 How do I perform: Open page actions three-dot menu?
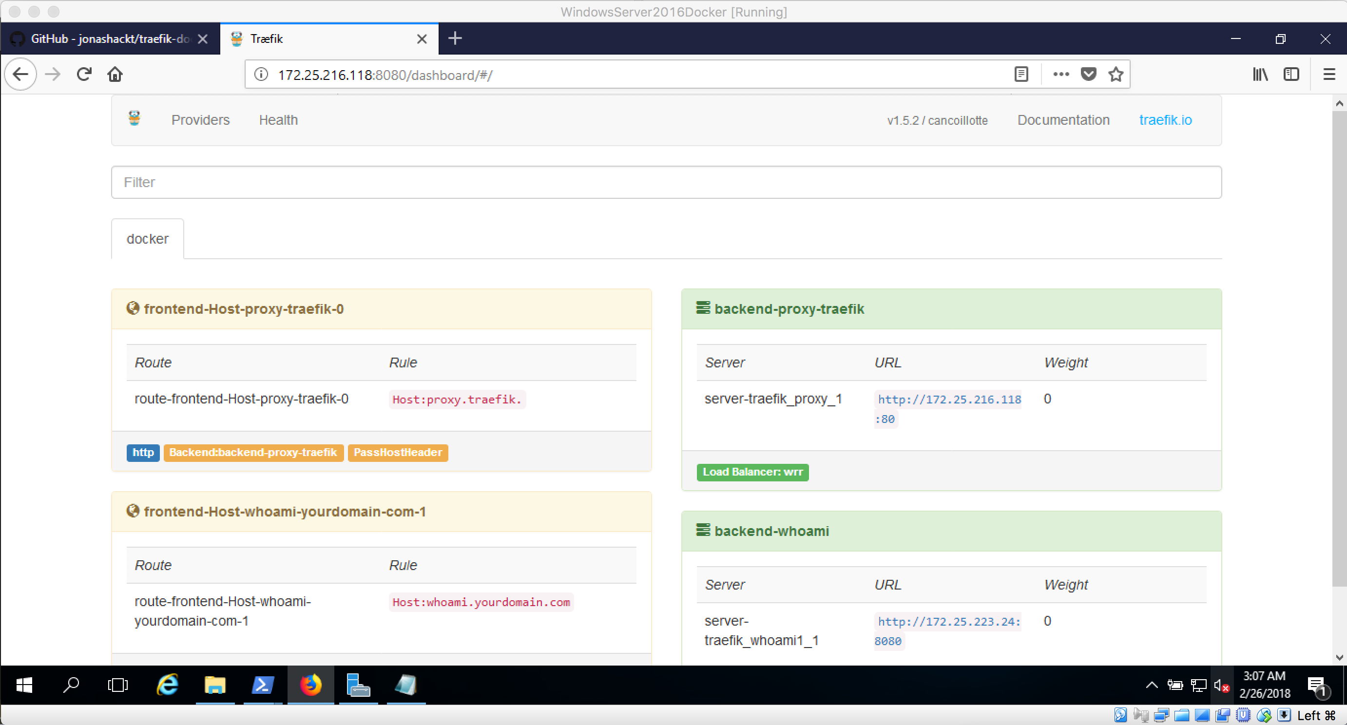[1060, 75]
